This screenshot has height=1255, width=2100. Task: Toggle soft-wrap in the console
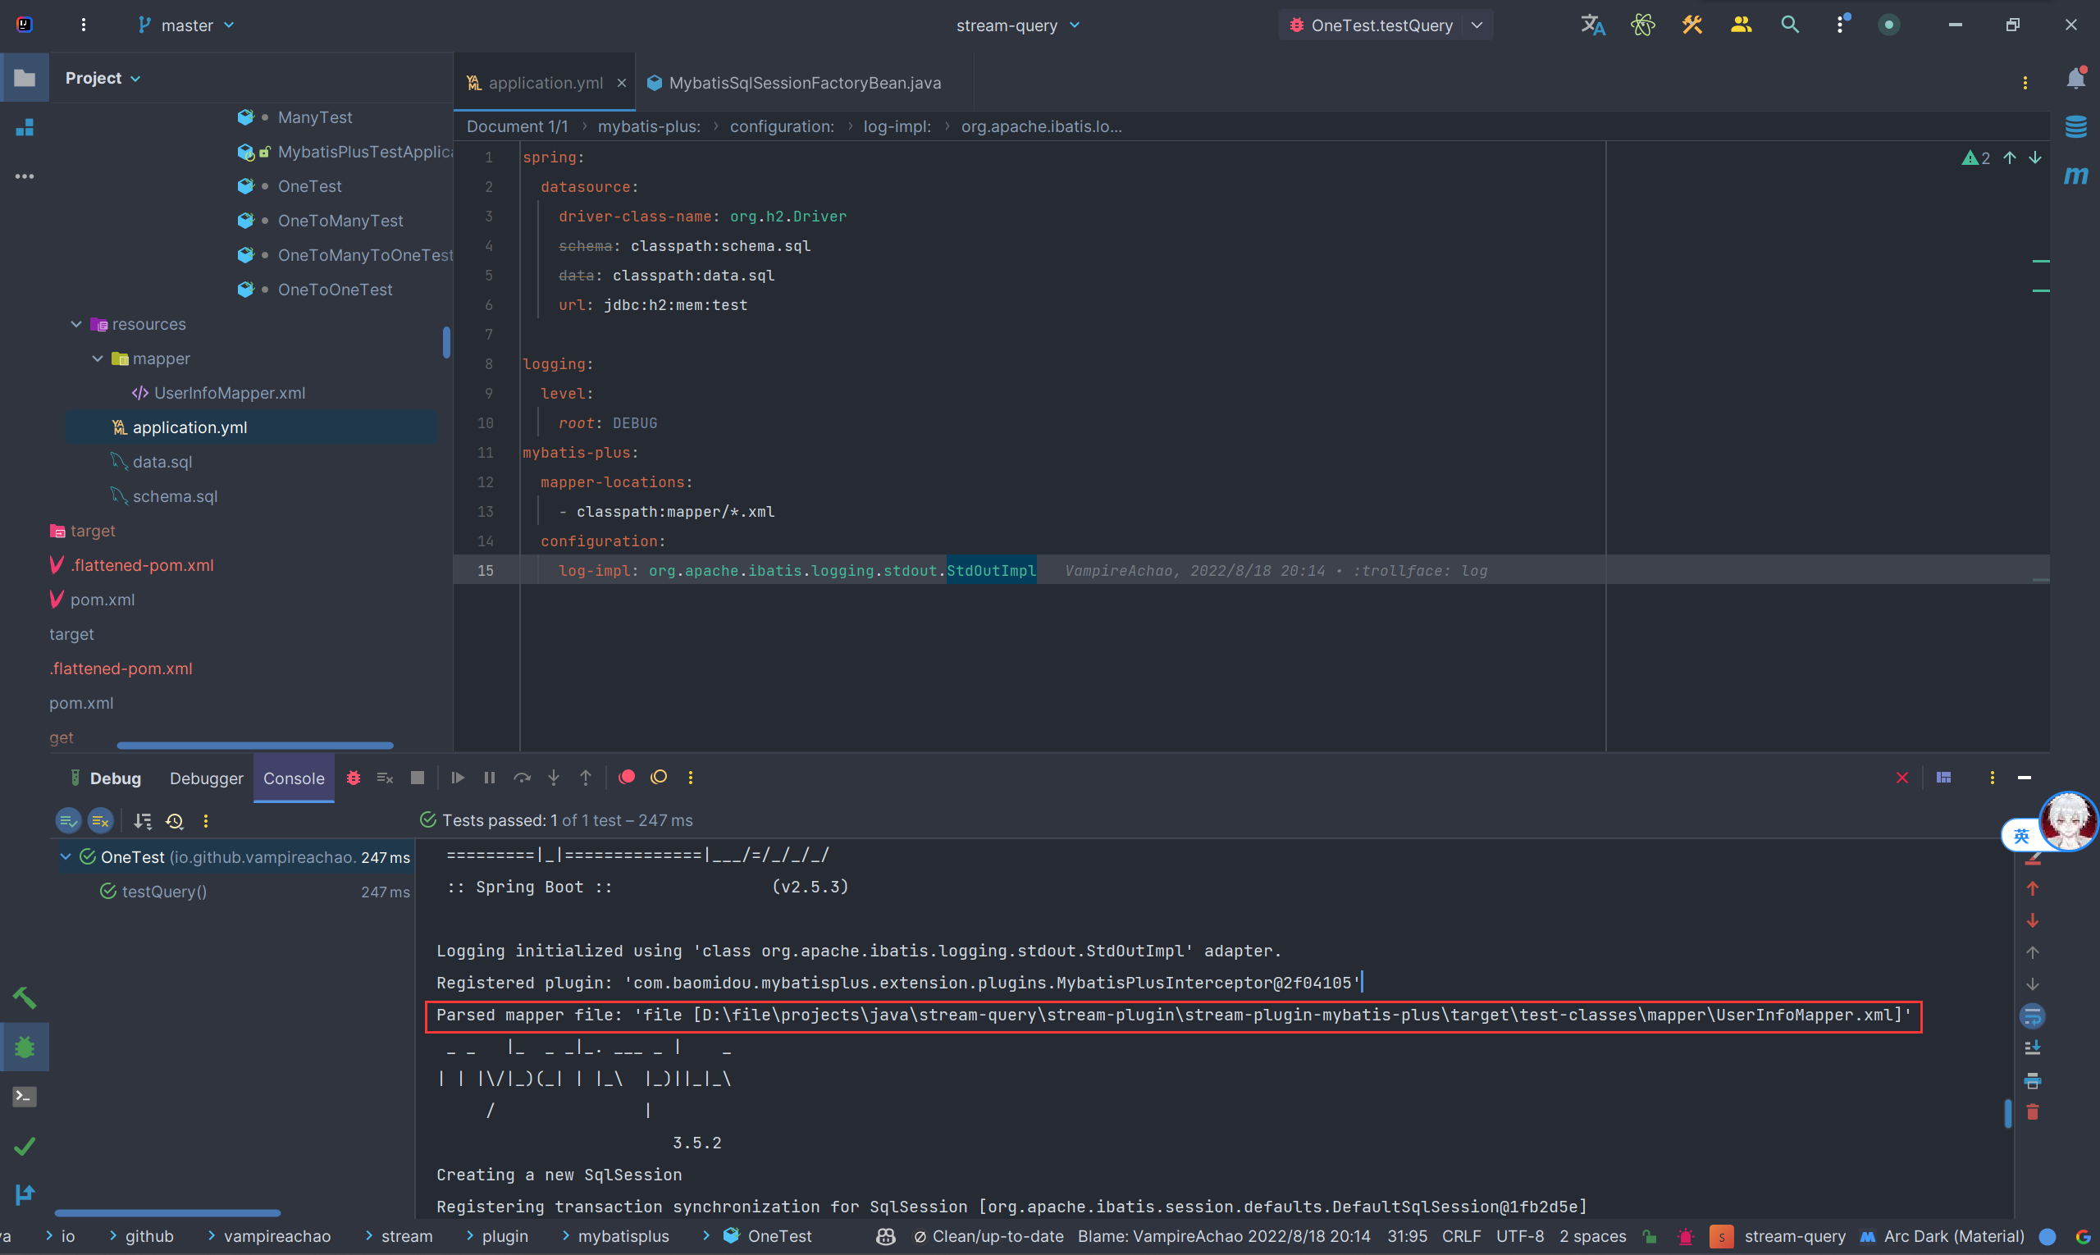tap(2033, 1015)
